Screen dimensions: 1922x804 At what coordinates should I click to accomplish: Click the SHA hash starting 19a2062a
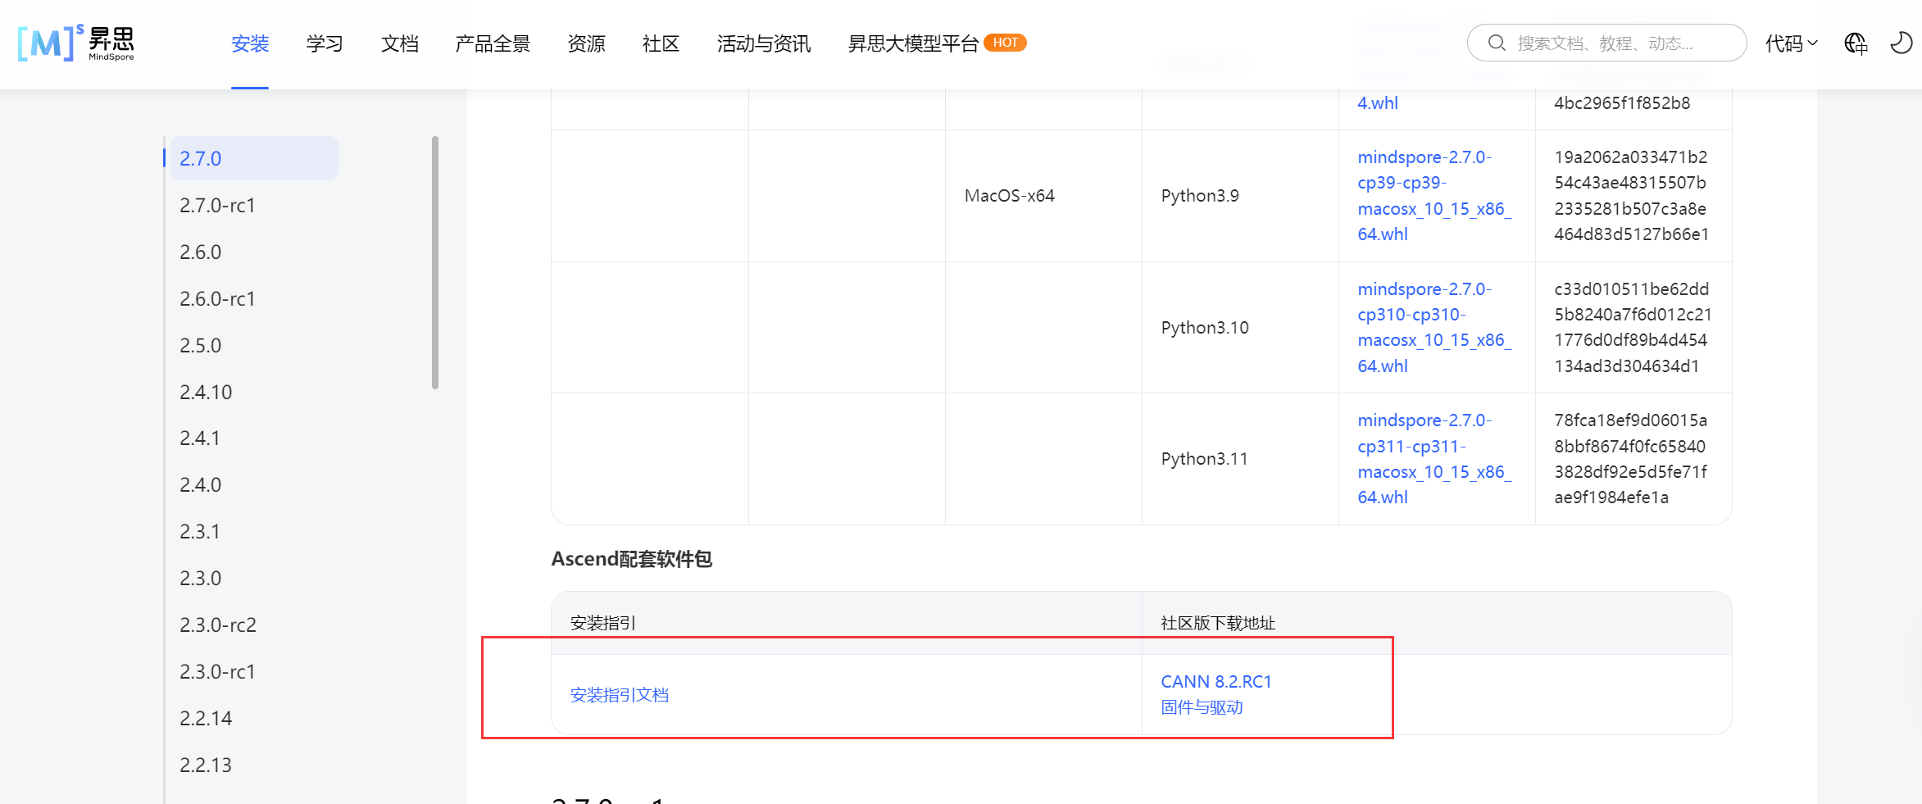tap(1632, 196)
